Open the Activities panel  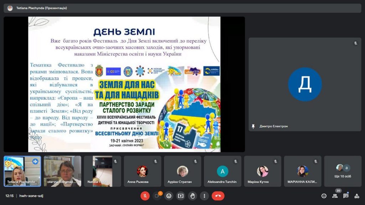coord(356,196)
